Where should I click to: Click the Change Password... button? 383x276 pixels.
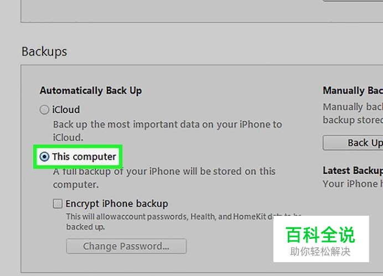point(126,246)
